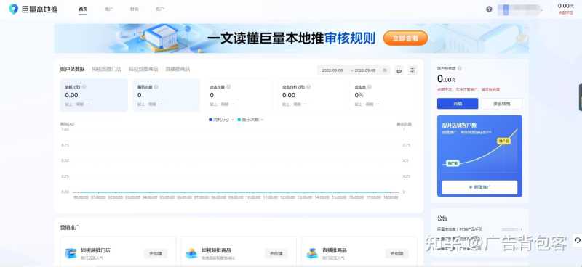Click 去创建 for 直播推商品
This screenshot has height=267, width=582.
coord(396,254)
